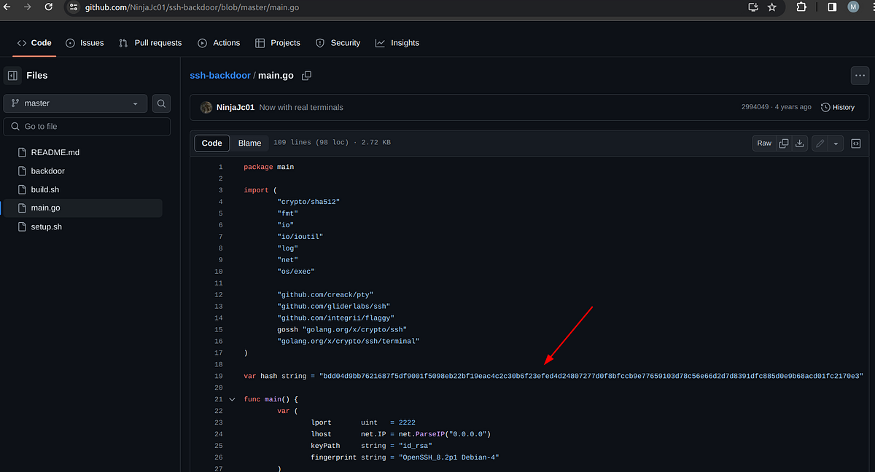Click the Files sidebar heading
Screen dimensions: 875x472
37,75
